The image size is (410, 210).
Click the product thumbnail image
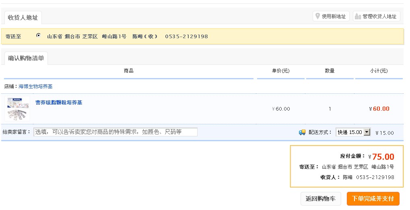point(17,108)
